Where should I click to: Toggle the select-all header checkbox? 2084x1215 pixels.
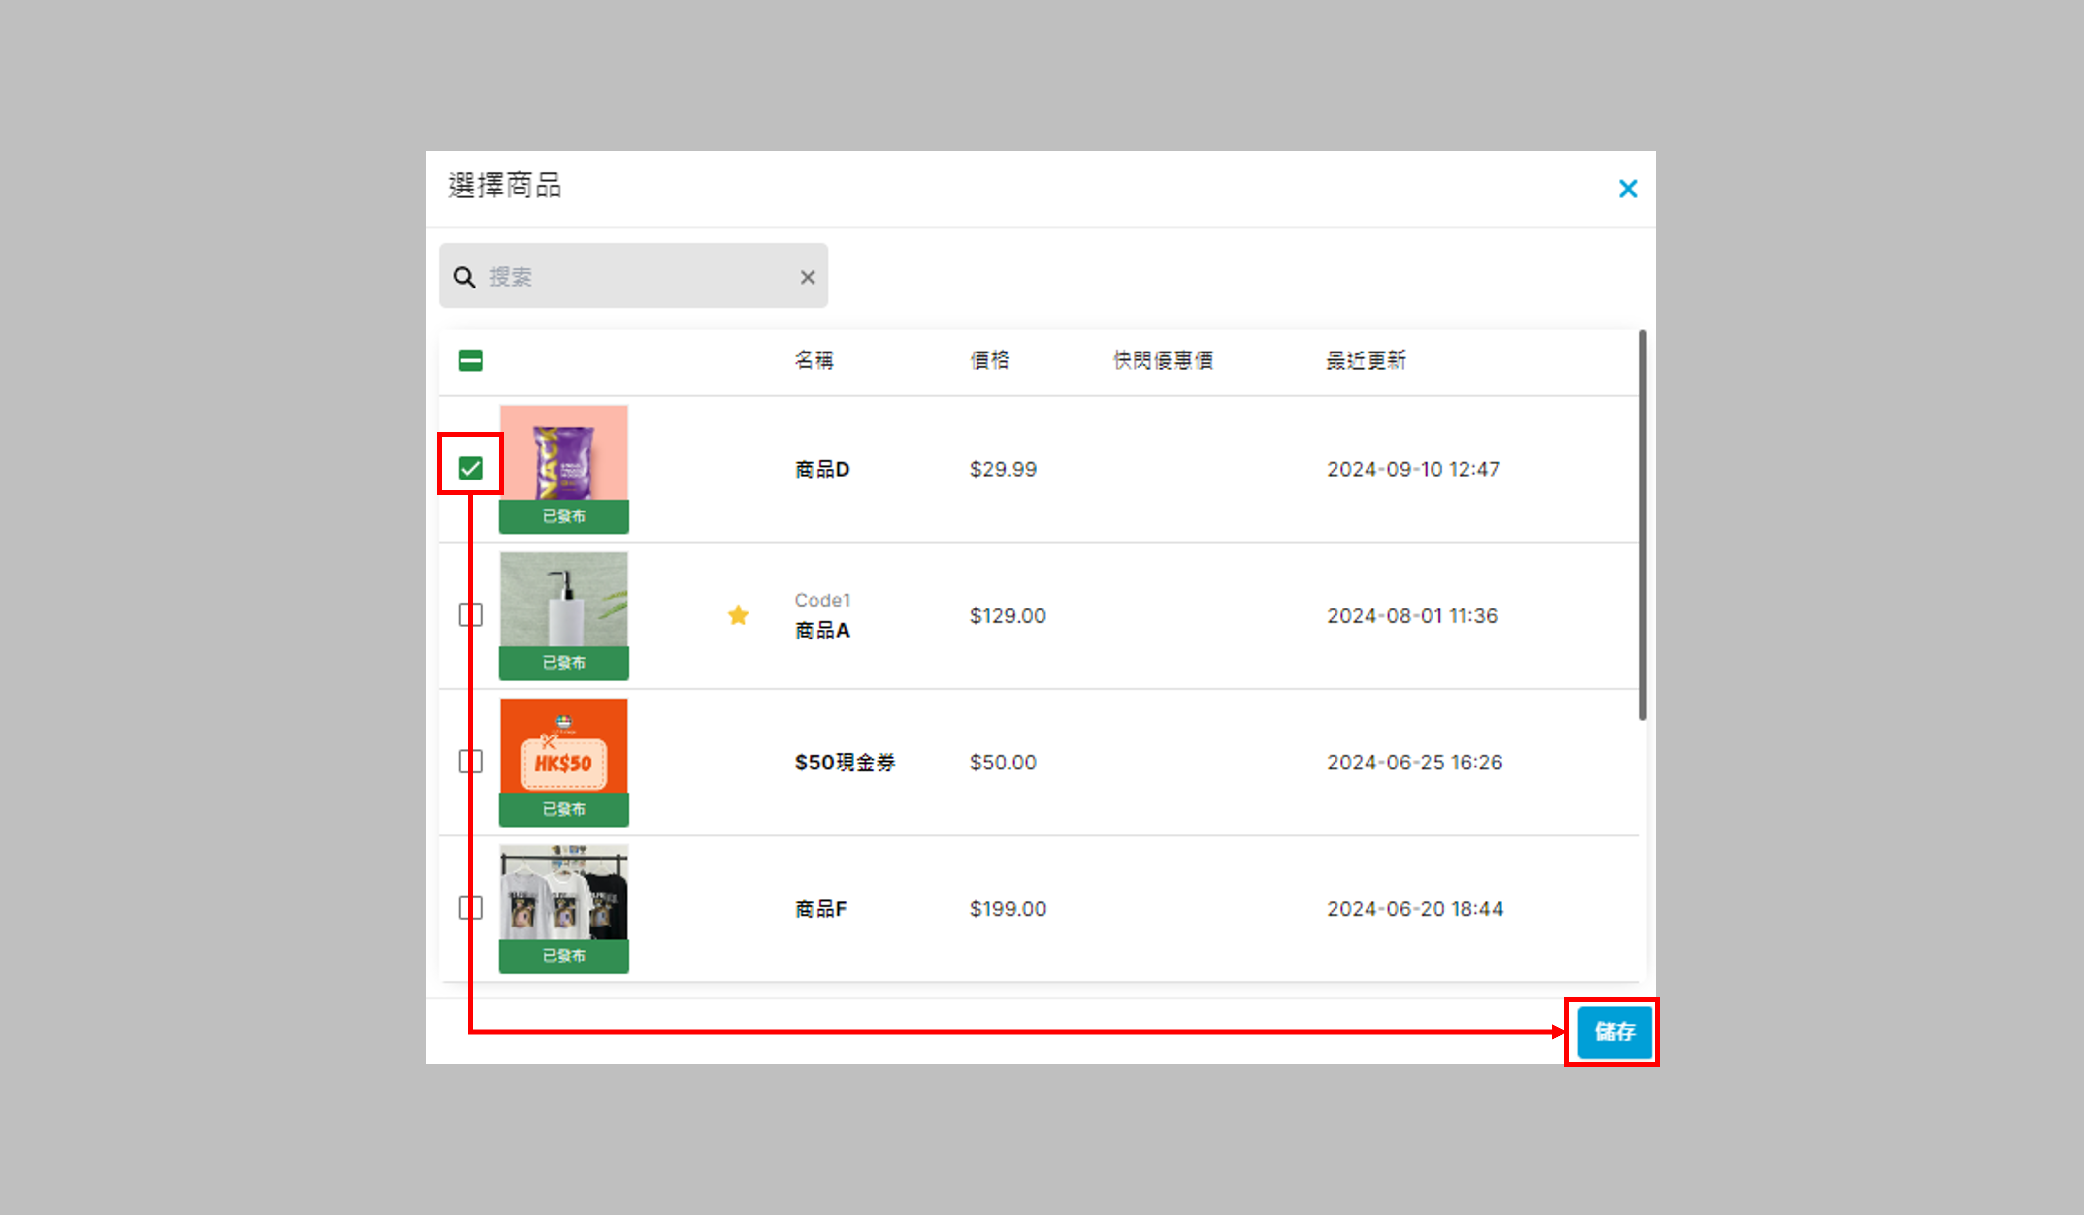click(x=471, y=360)
